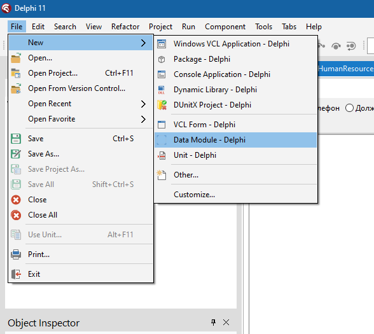The width and height of the screenshot is (374, 334).
Task: Click the Object Inspector title text
Action: 43,323
